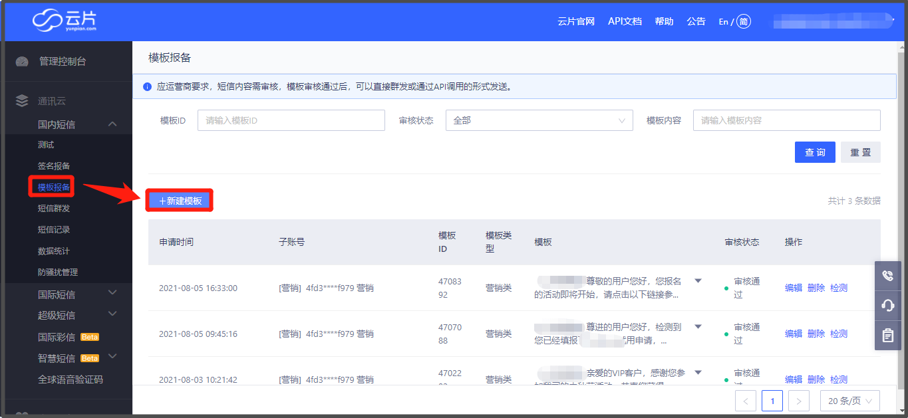Open phone support floating icon

(887, 276)
